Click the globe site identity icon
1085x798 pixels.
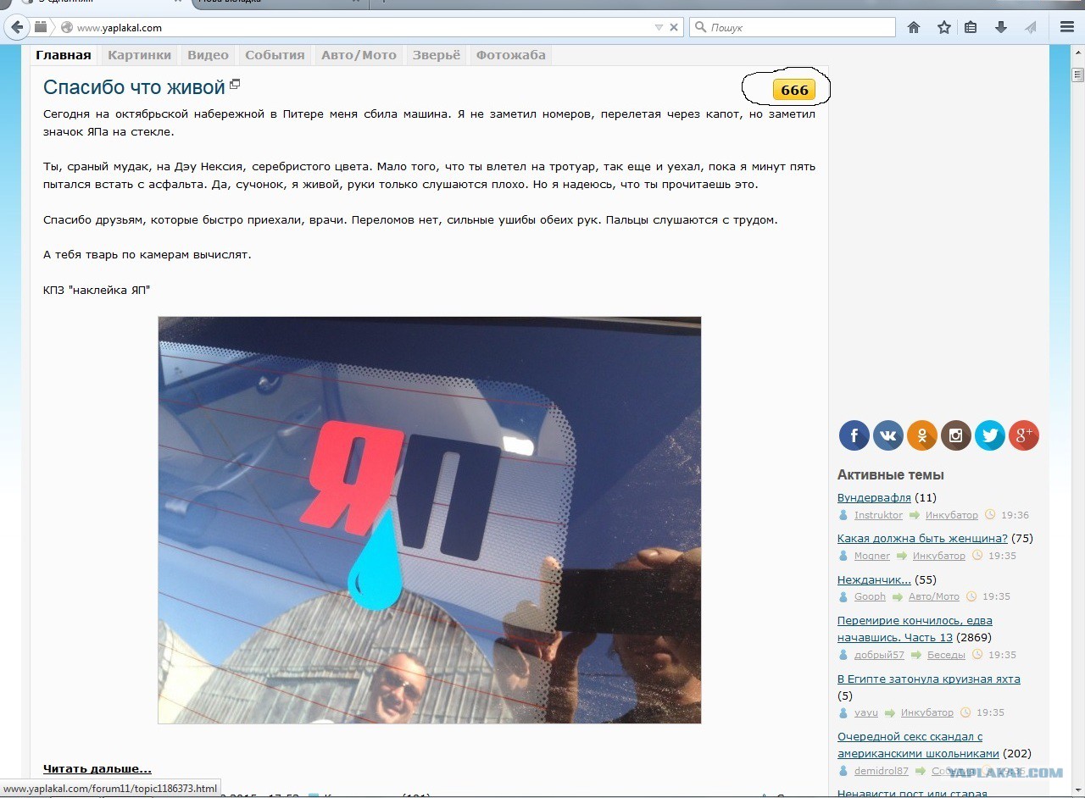point(67,27)
